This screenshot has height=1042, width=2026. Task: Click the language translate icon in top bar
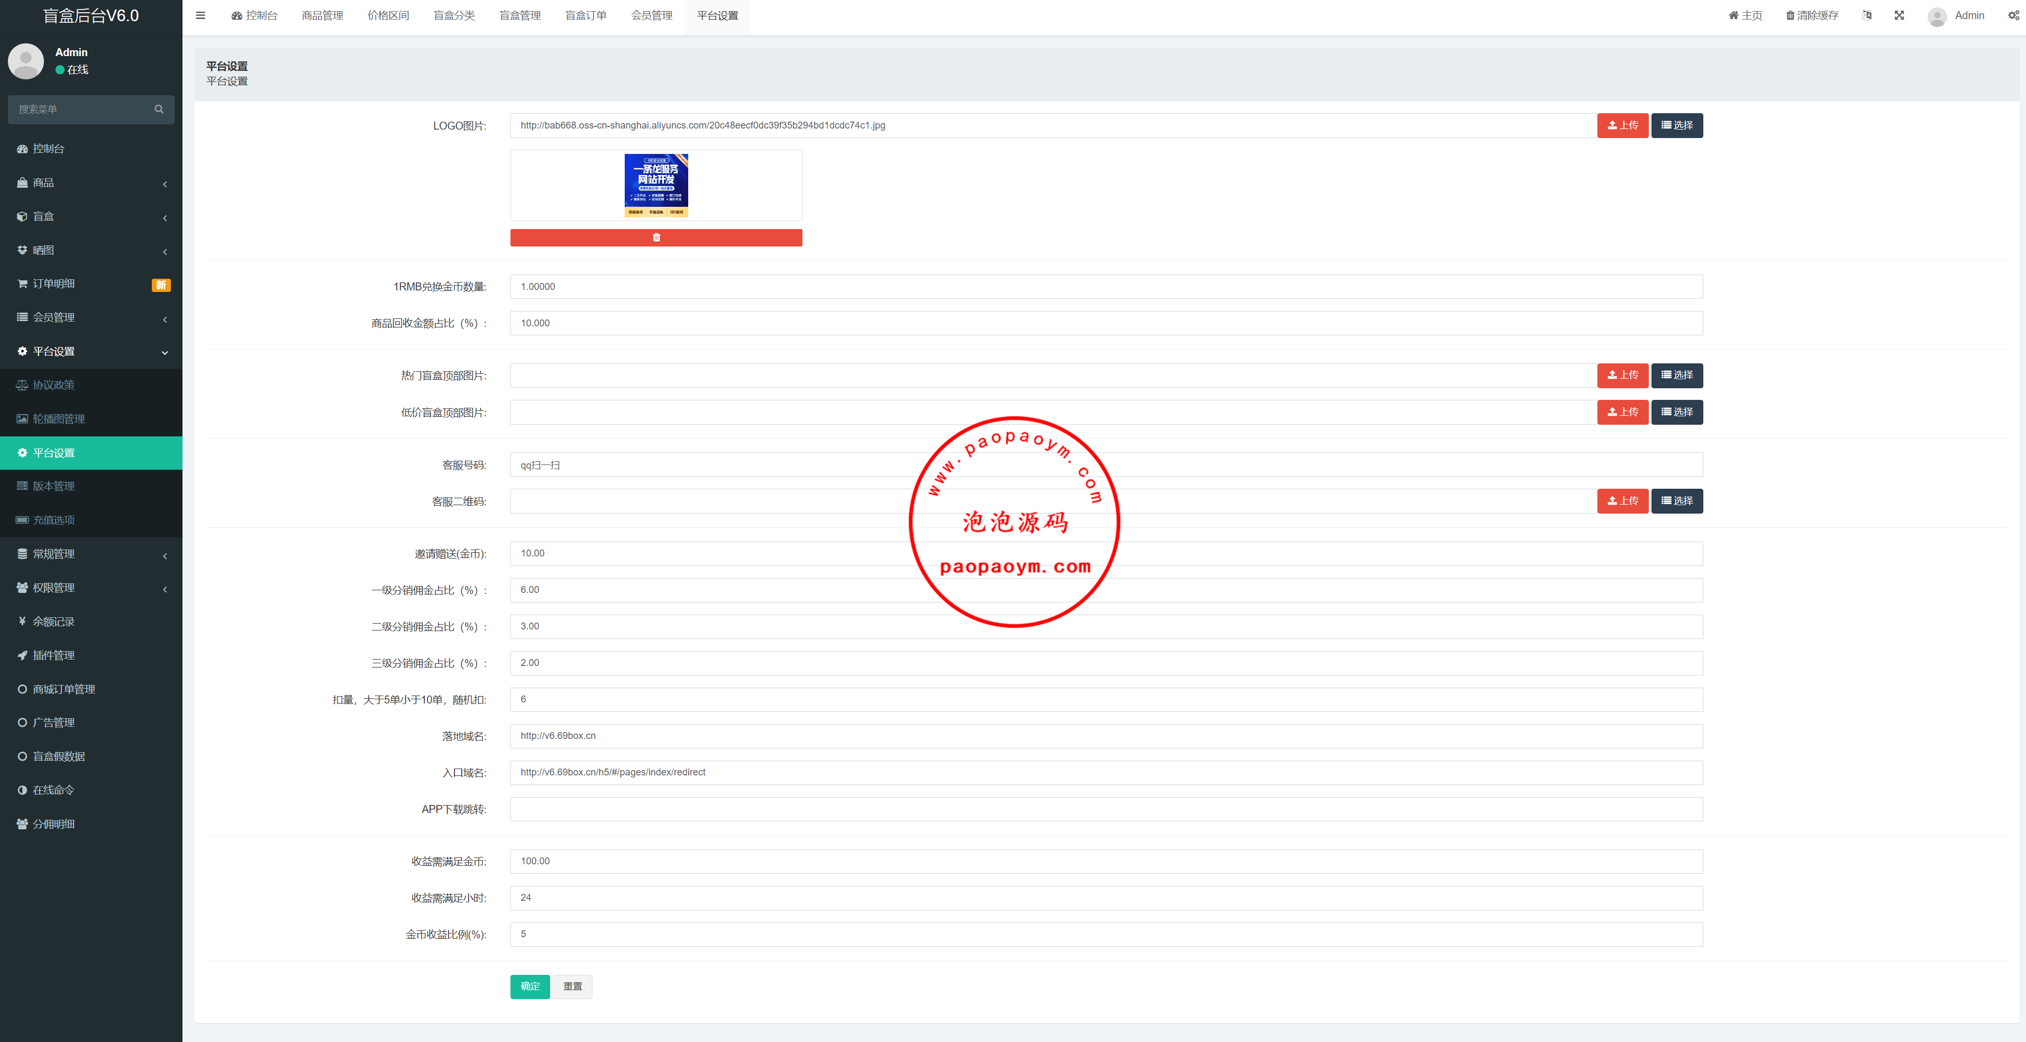[x=1866, y=16]
